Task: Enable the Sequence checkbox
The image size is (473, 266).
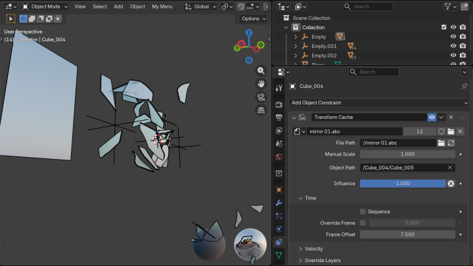Action: point(363,211)
